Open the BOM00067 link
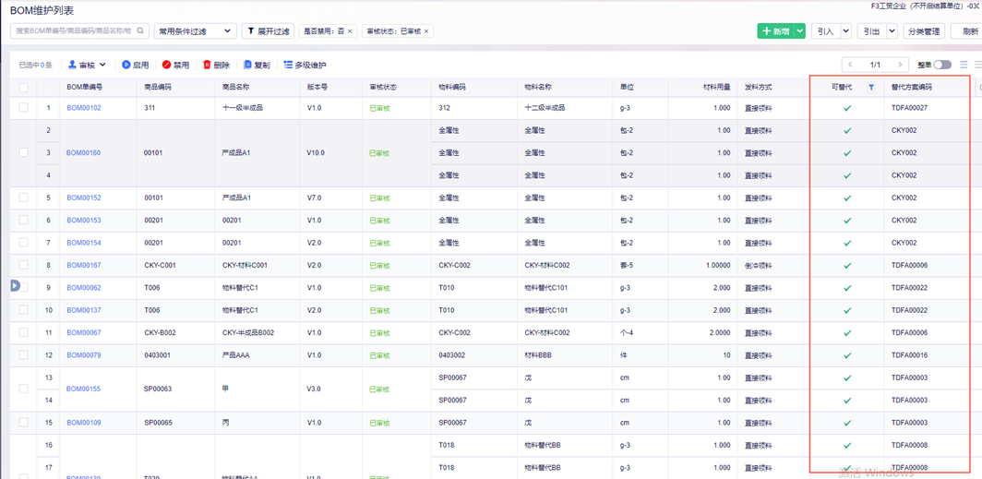Image resolution: width=982 pixels, height=479 pixels. pyautogui.click(x=84, y=332)
